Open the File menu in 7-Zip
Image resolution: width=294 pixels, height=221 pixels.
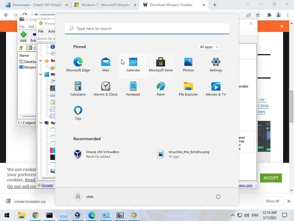(22, 27)
